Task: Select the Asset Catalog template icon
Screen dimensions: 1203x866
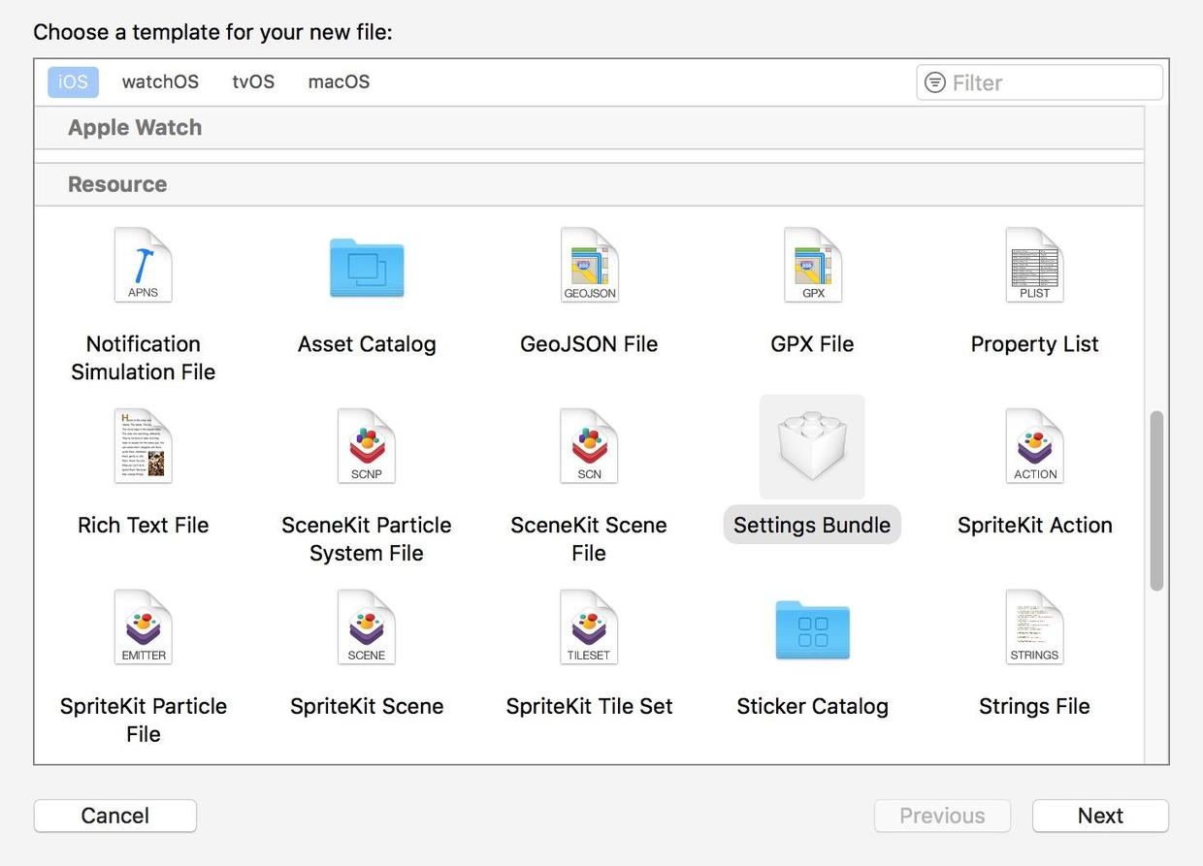Action: [366, 264]
